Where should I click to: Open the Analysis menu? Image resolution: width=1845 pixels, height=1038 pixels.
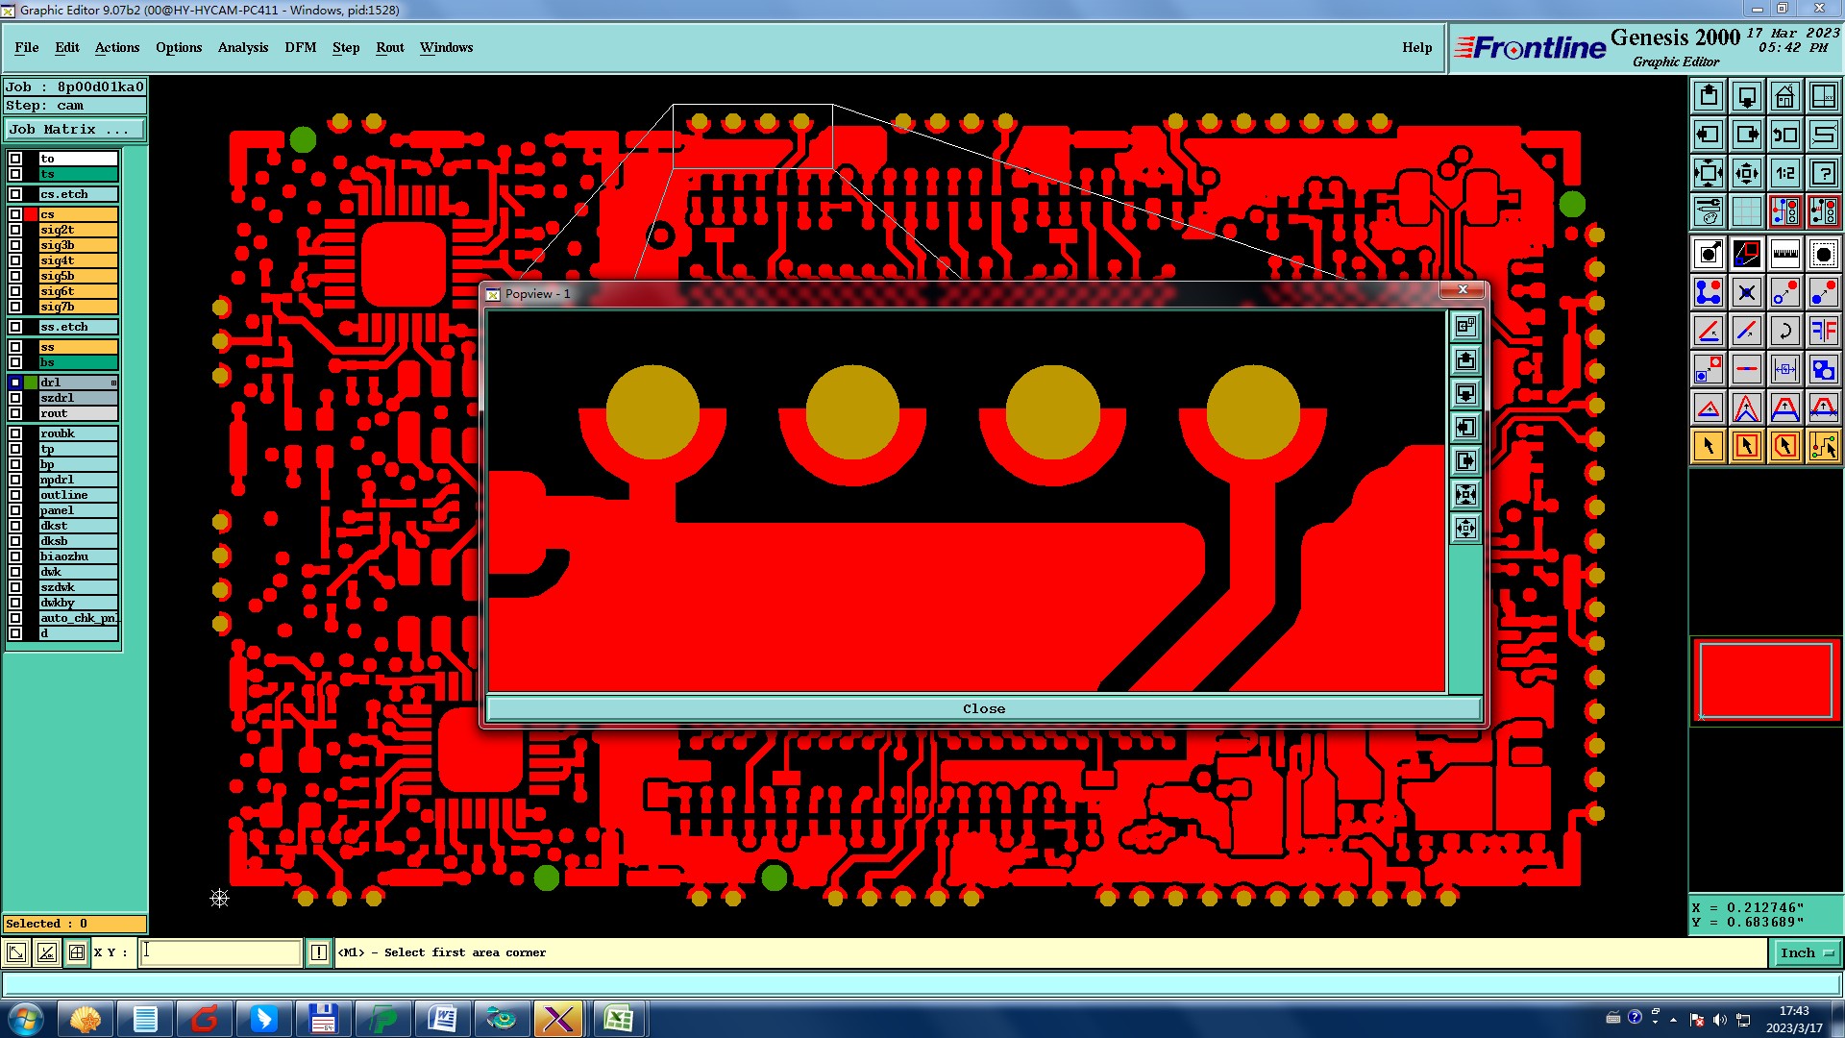[x=242, y=47]
